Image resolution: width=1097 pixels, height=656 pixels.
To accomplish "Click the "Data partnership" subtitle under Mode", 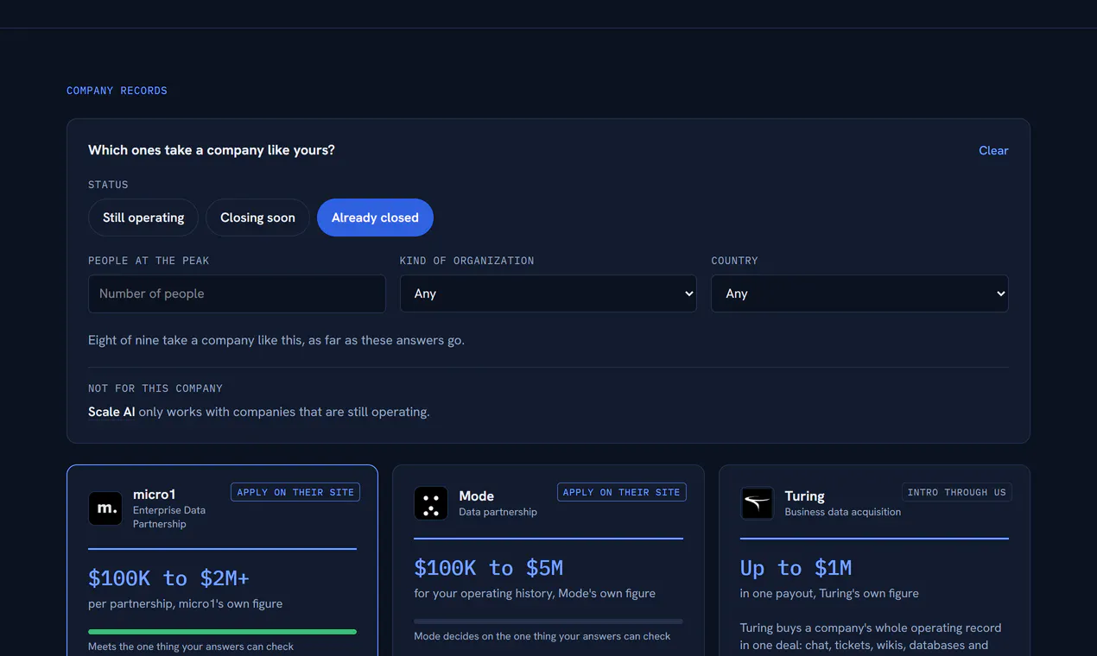I will click(498, 512).
